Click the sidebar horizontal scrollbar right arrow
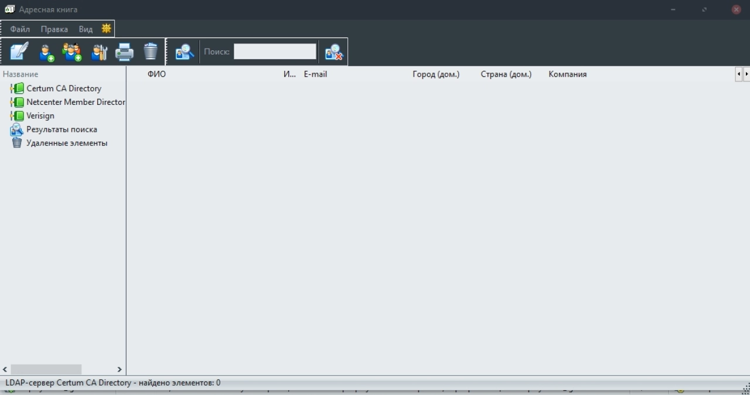750x395 pixels. 120,369
